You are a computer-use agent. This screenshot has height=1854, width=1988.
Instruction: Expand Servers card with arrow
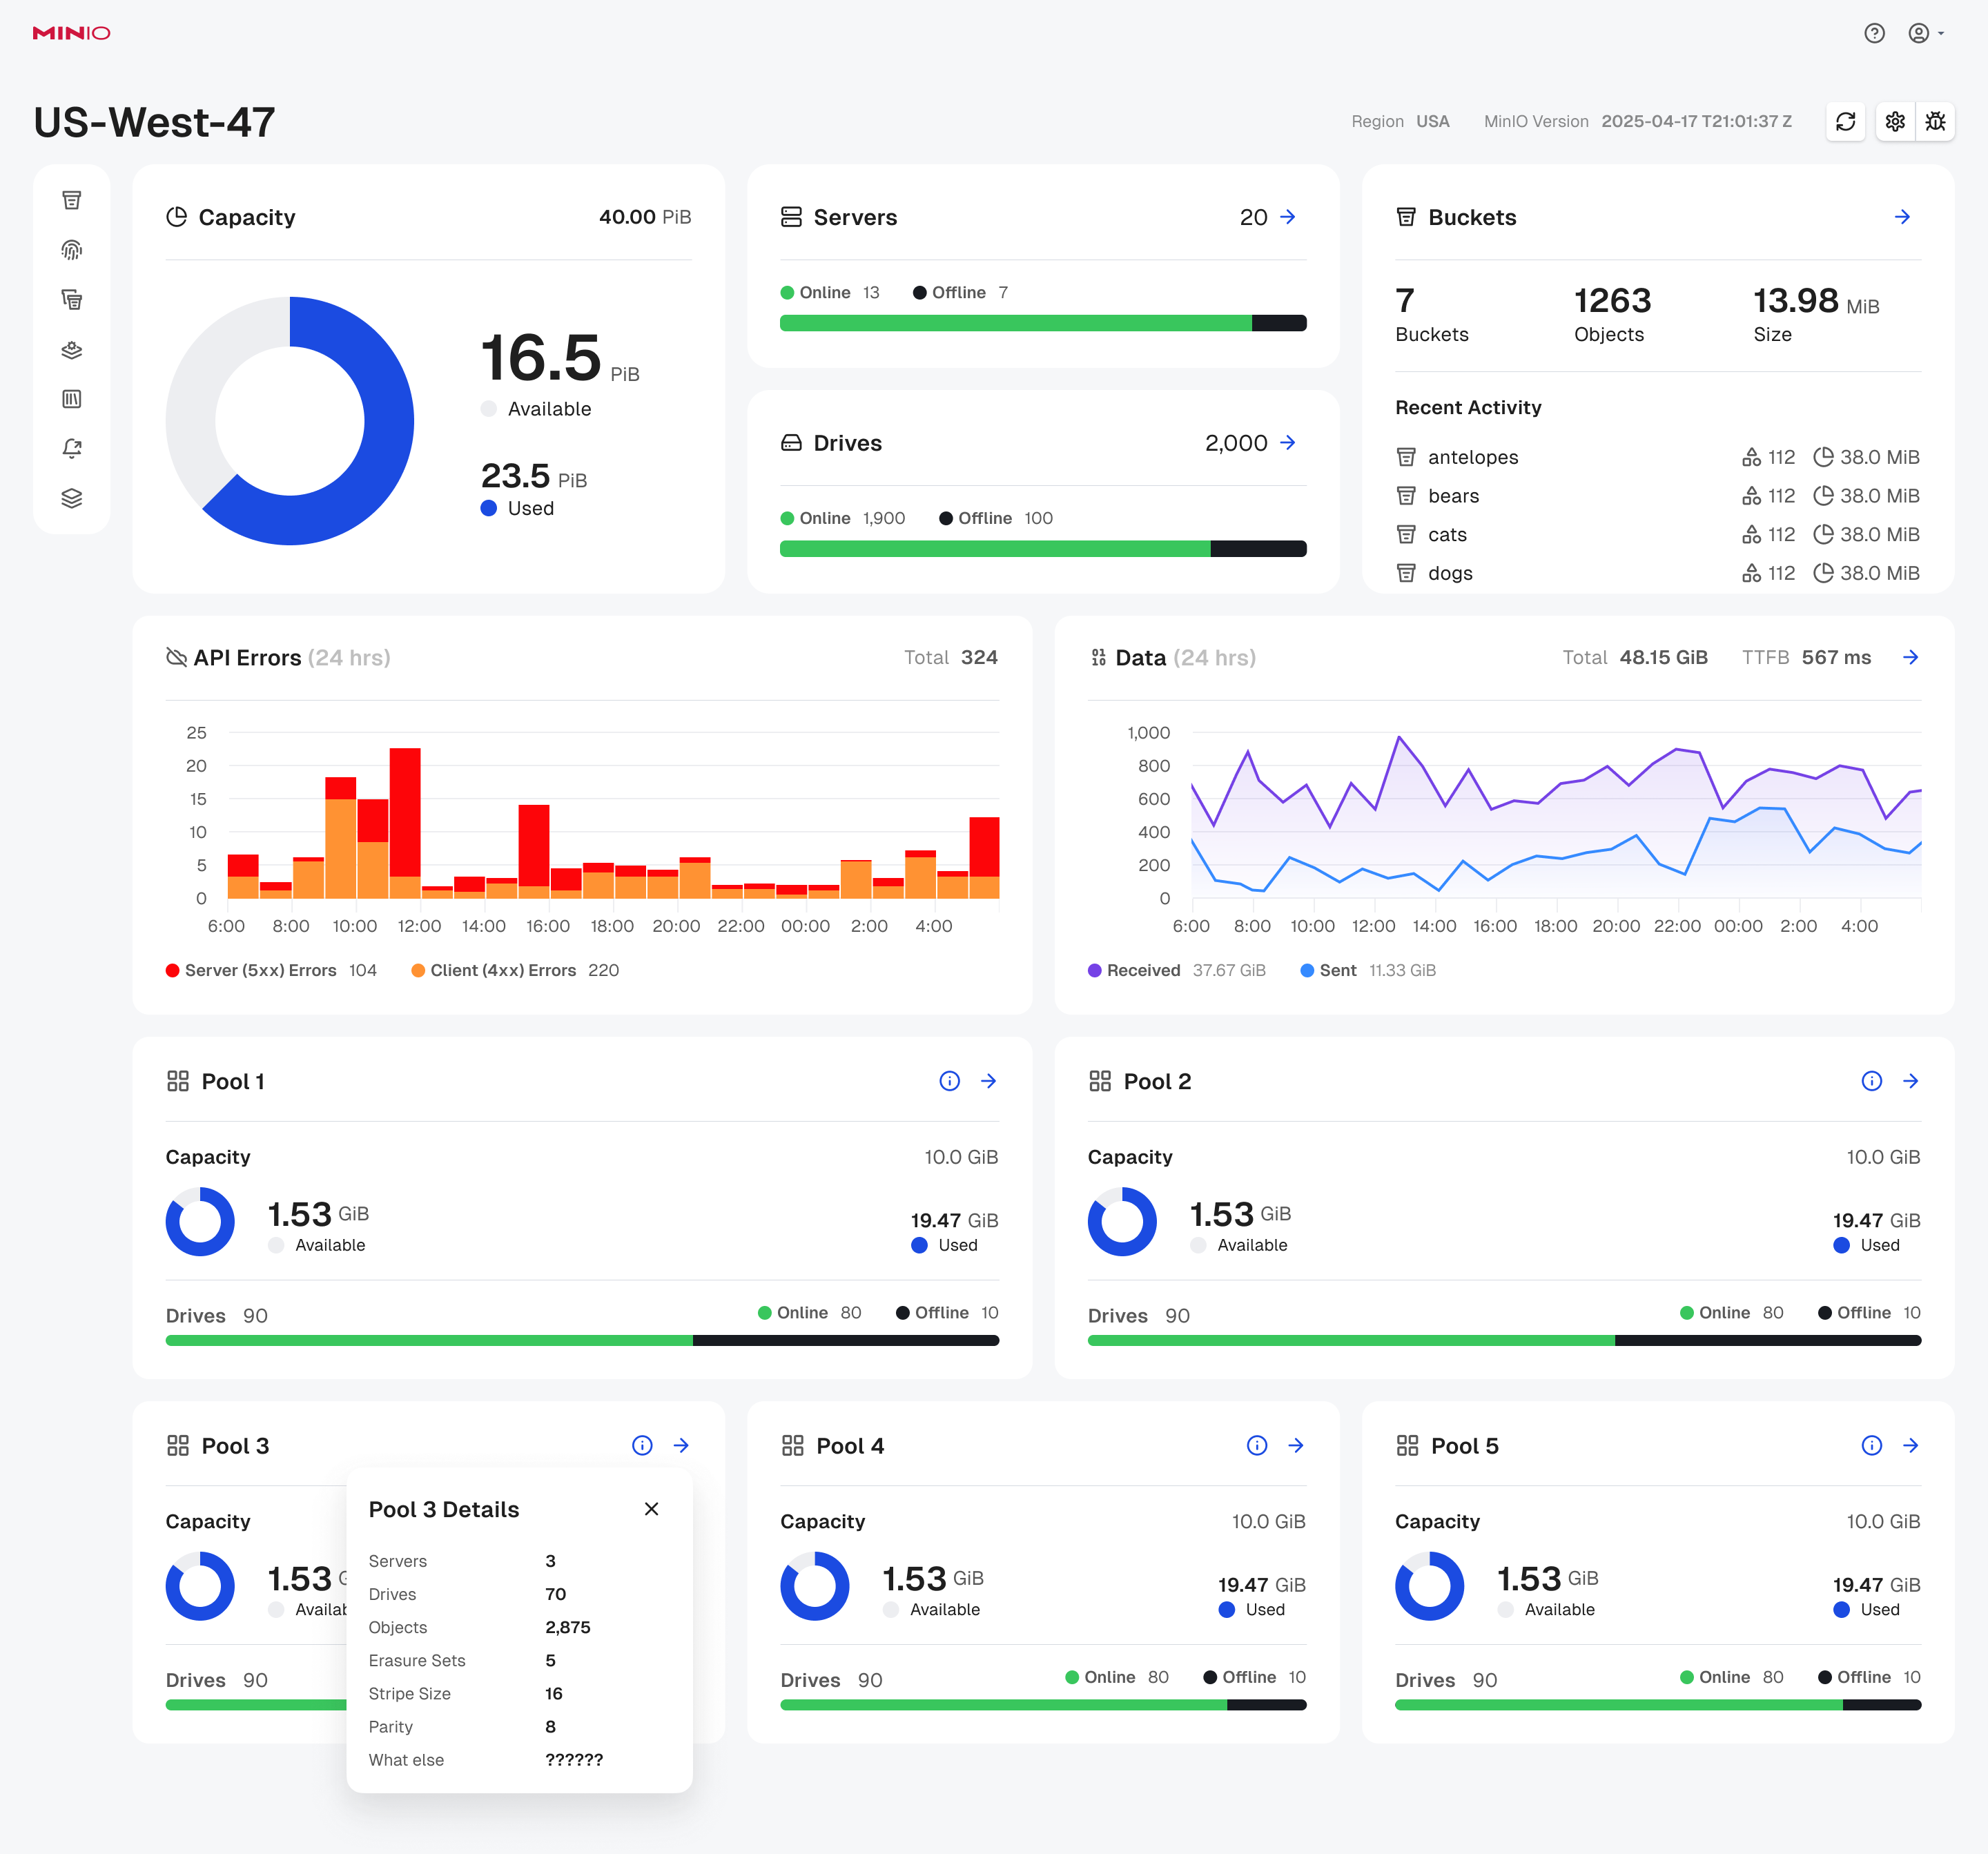coord(1288,217)
